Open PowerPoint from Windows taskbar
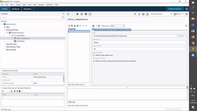 (193, 37)
